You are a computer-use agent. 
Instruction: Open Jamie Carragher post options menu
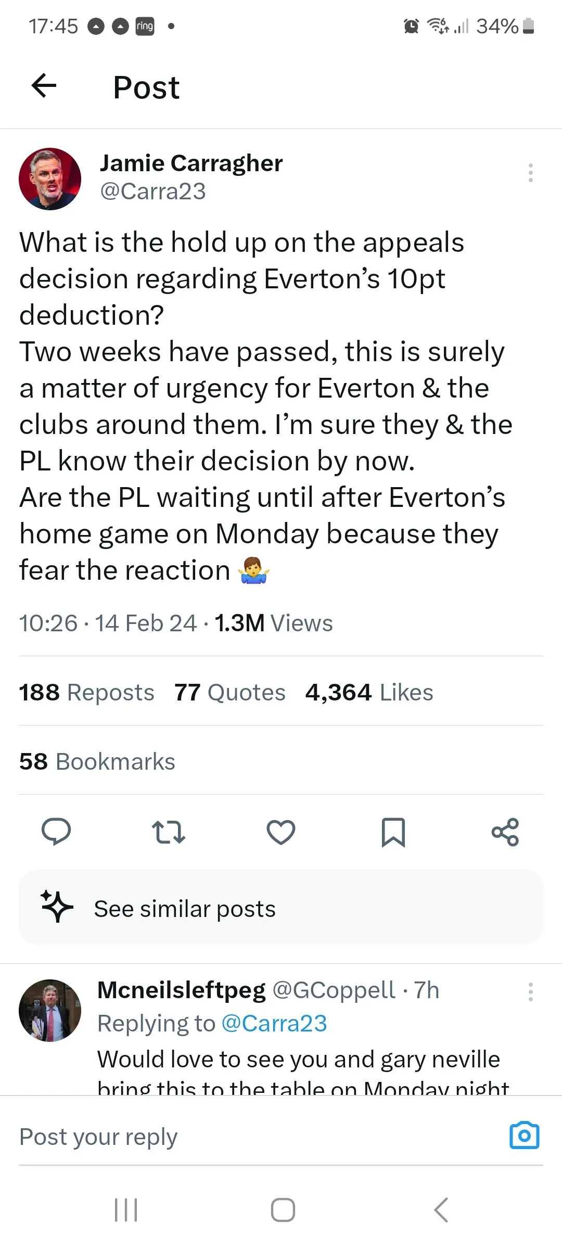point(530,173)
